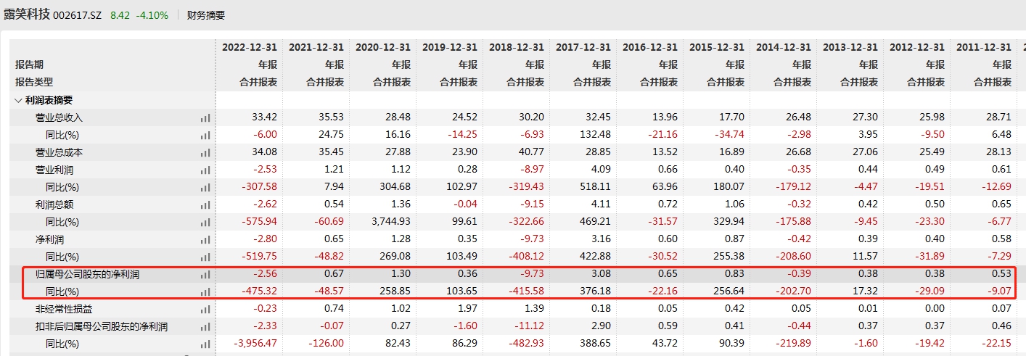
Task: Select the 2014-12-31 column header
Action: [784, 48]
